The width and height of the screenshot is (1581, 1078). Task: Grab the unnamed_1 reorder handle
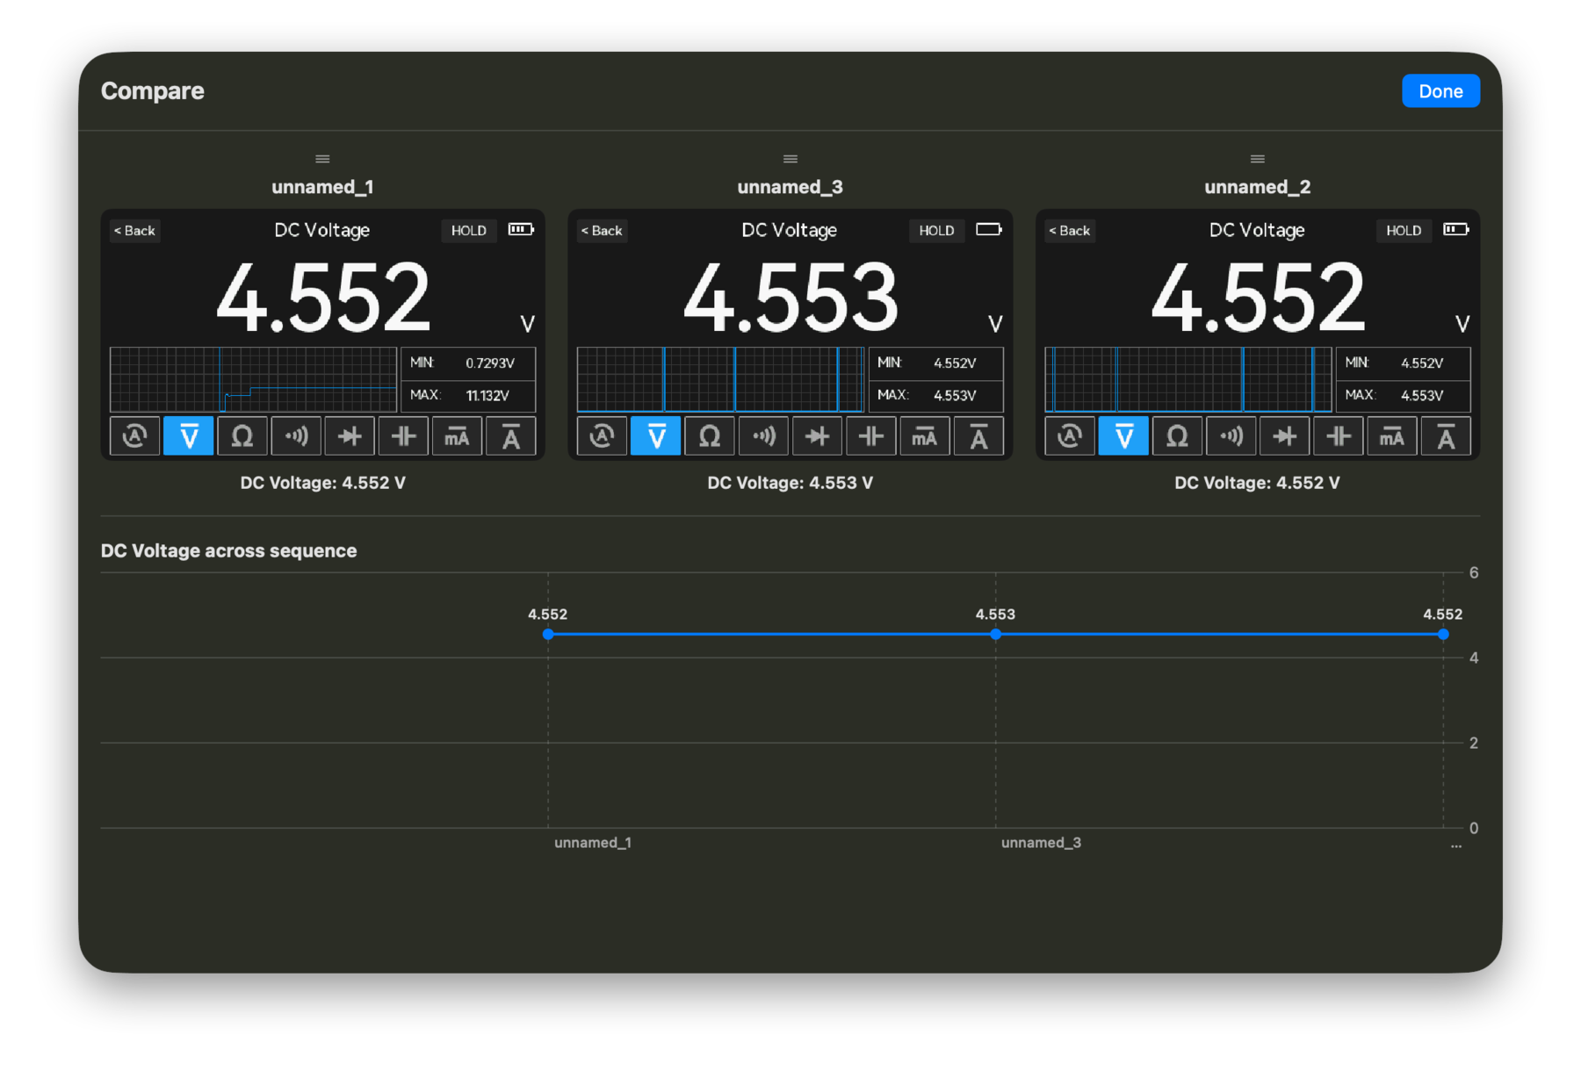click(x=322, y=159)
